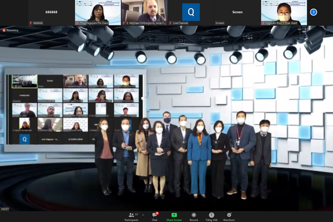This screenshot has height=222, width=333.
Task: Open the Participants panel
Action: pos(131,217)
